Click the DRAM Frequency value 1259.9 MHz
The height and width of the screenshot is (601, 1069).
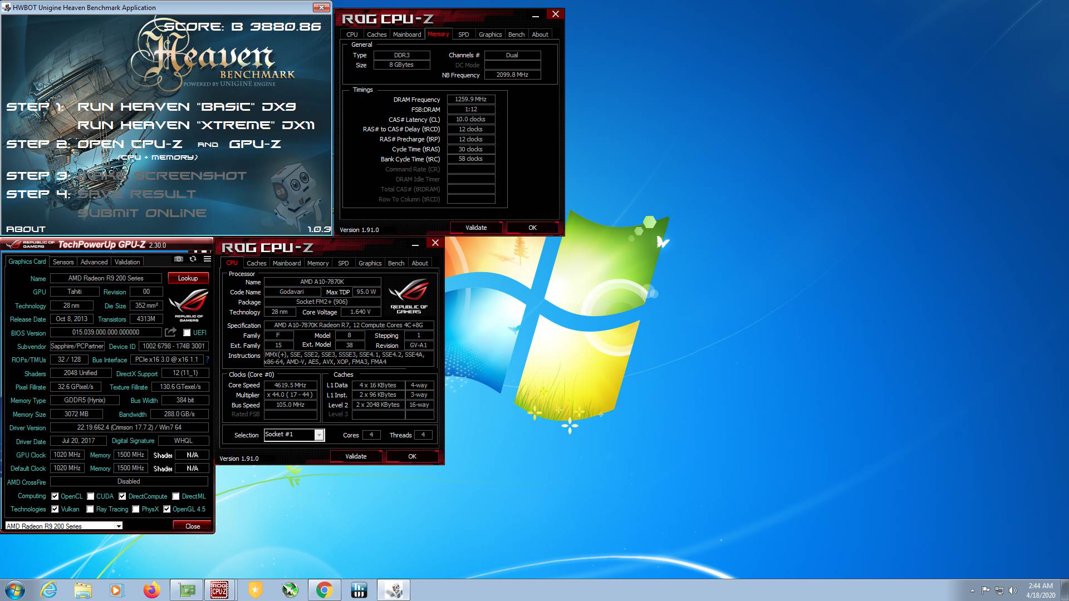[470, 100]
